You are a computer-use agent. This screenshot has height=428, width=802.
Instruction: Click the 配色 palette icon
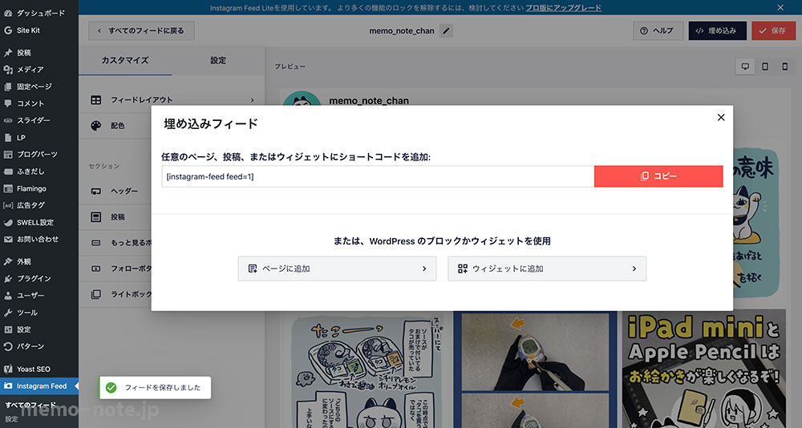click(x=95, y=126)
